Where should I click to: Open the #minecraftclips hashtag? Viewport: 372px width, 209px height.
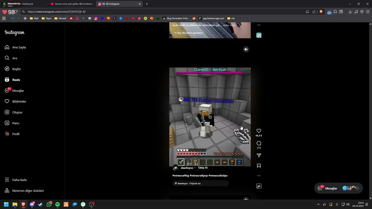218,176
